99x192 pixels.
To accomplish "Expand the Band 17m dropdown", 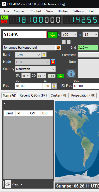I will click(x=28, y=55).
